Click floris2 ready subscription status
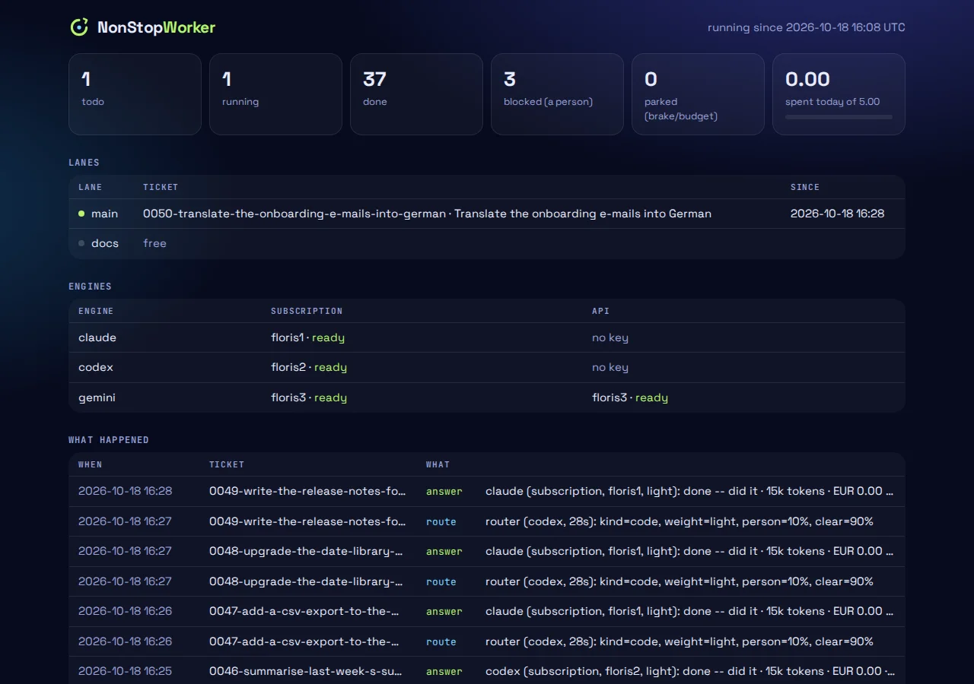The image size is (974, 684). [x=309, y=367]
